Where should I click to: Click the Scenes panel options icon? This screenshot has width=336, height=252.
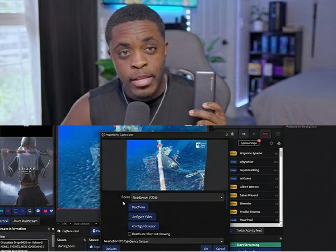[x=85, y=240]
